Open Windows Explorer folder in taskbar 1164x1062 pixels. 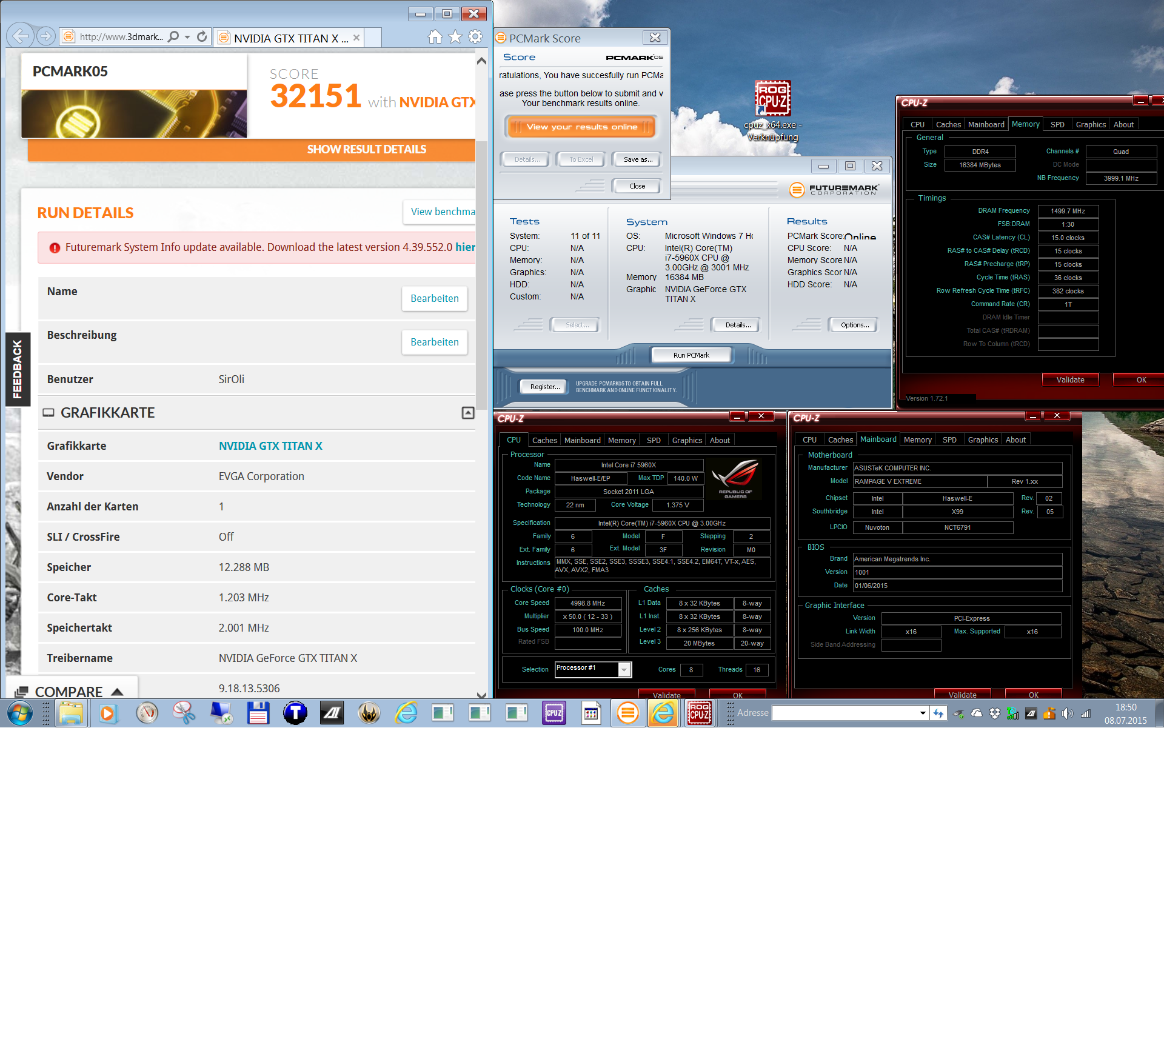coord(72,713)
